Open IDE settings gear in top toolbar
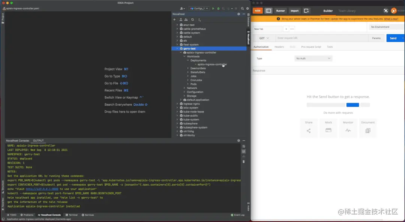Screen dimensions: 405x222 click(247, 9)
